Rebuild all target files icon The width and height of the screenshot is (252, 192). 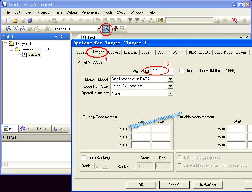click(23, 29)
